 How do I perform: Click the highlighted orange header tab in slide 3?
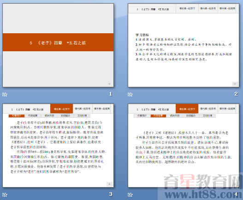click(61, 109)
